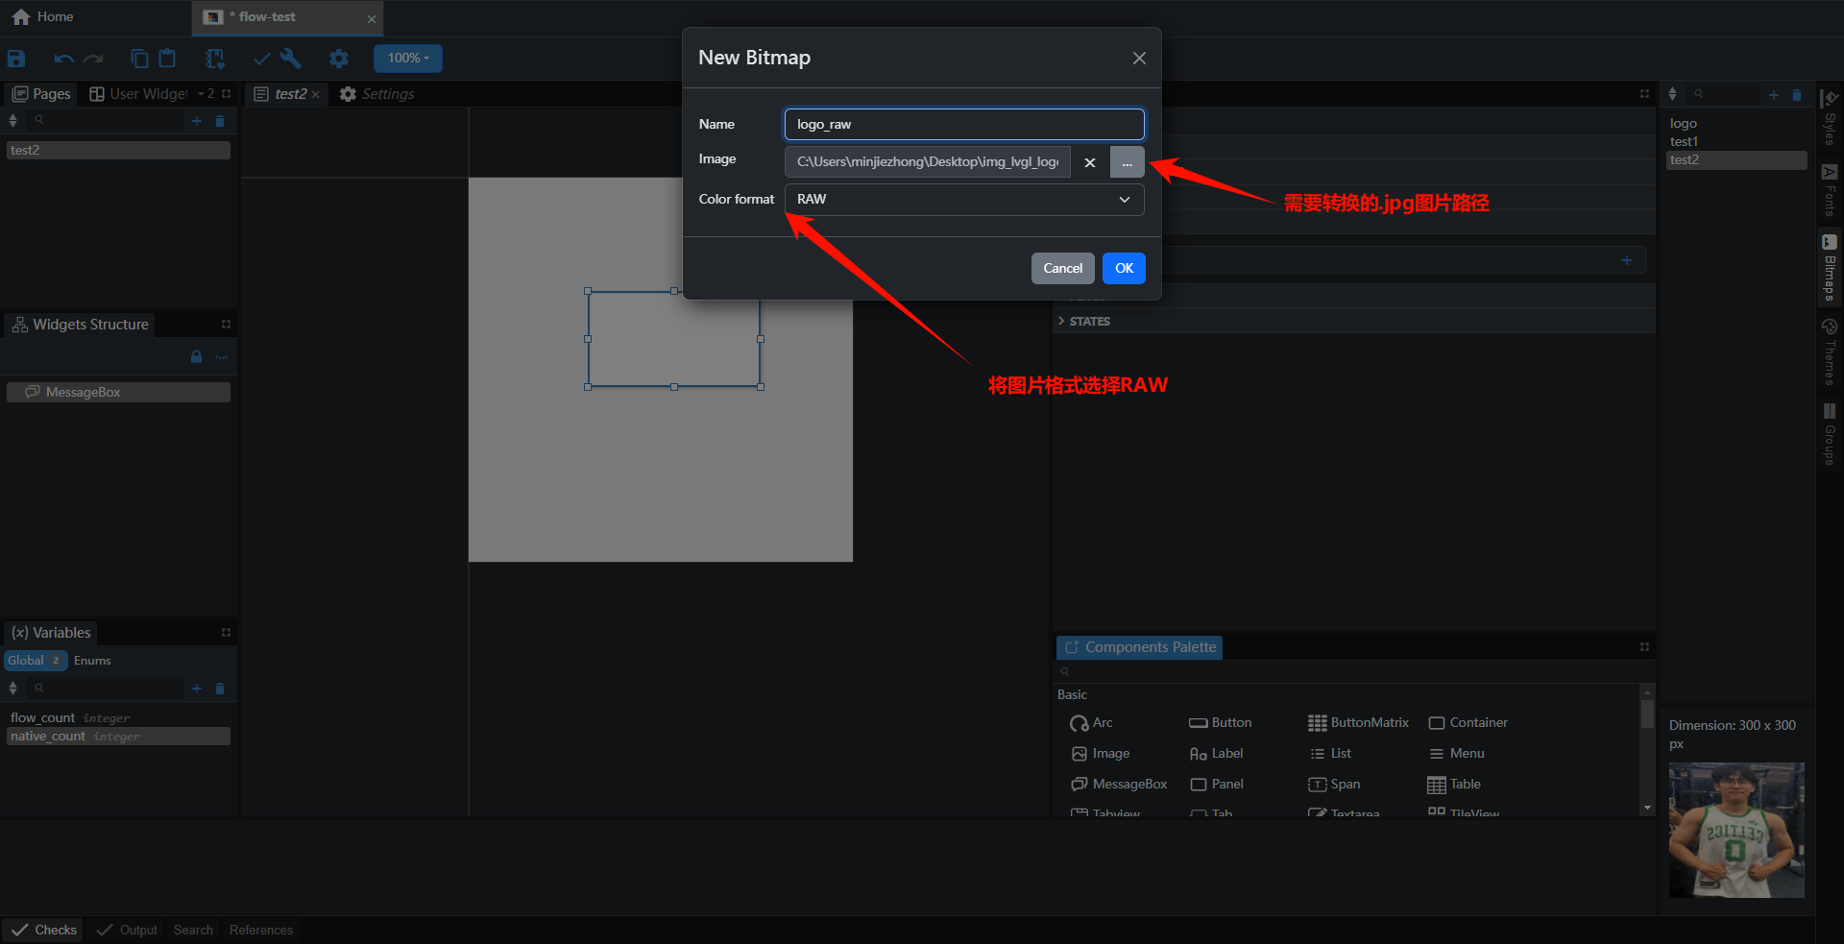The height and width of the screenshot is (944, 1844).
Task: Click the bitmap preview thumbnail
Action: coord(1736,830)
